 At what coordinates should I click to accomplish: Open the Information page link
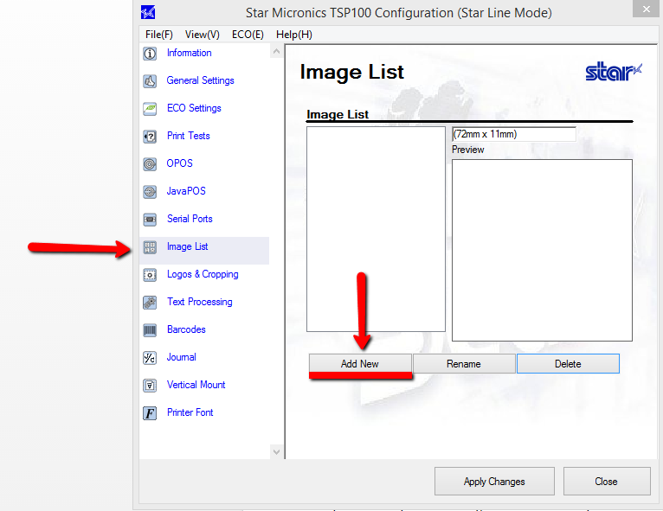pos(189,53)
